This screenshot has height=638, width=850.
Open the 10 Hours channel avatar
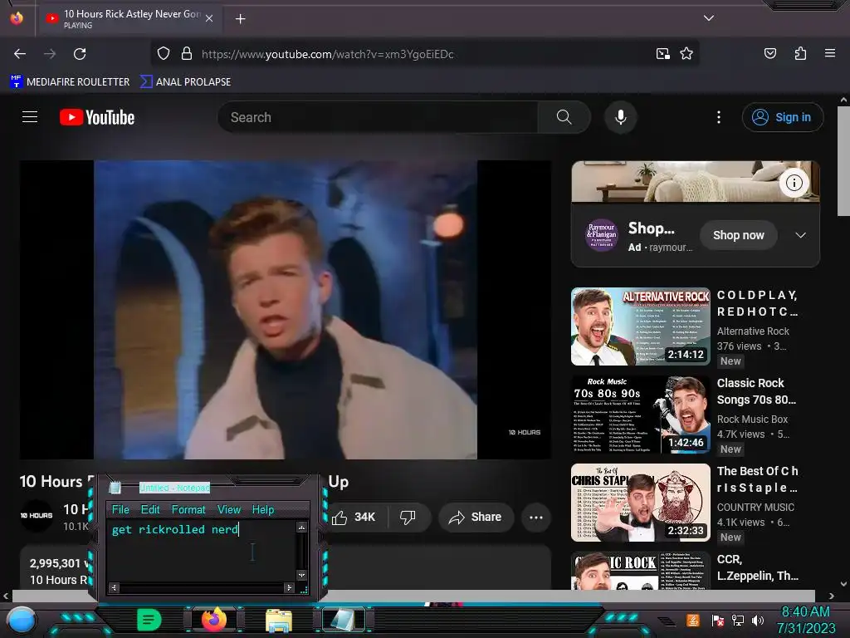click(x=37, y=515)
